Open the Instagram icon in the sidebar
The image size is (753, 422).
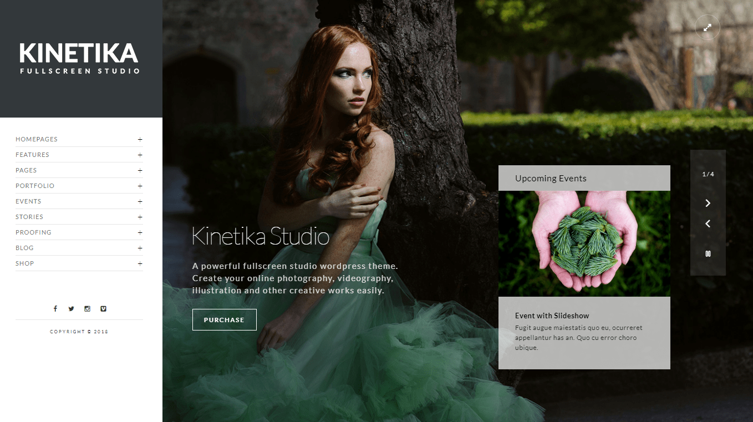click(x=87, y=308)
